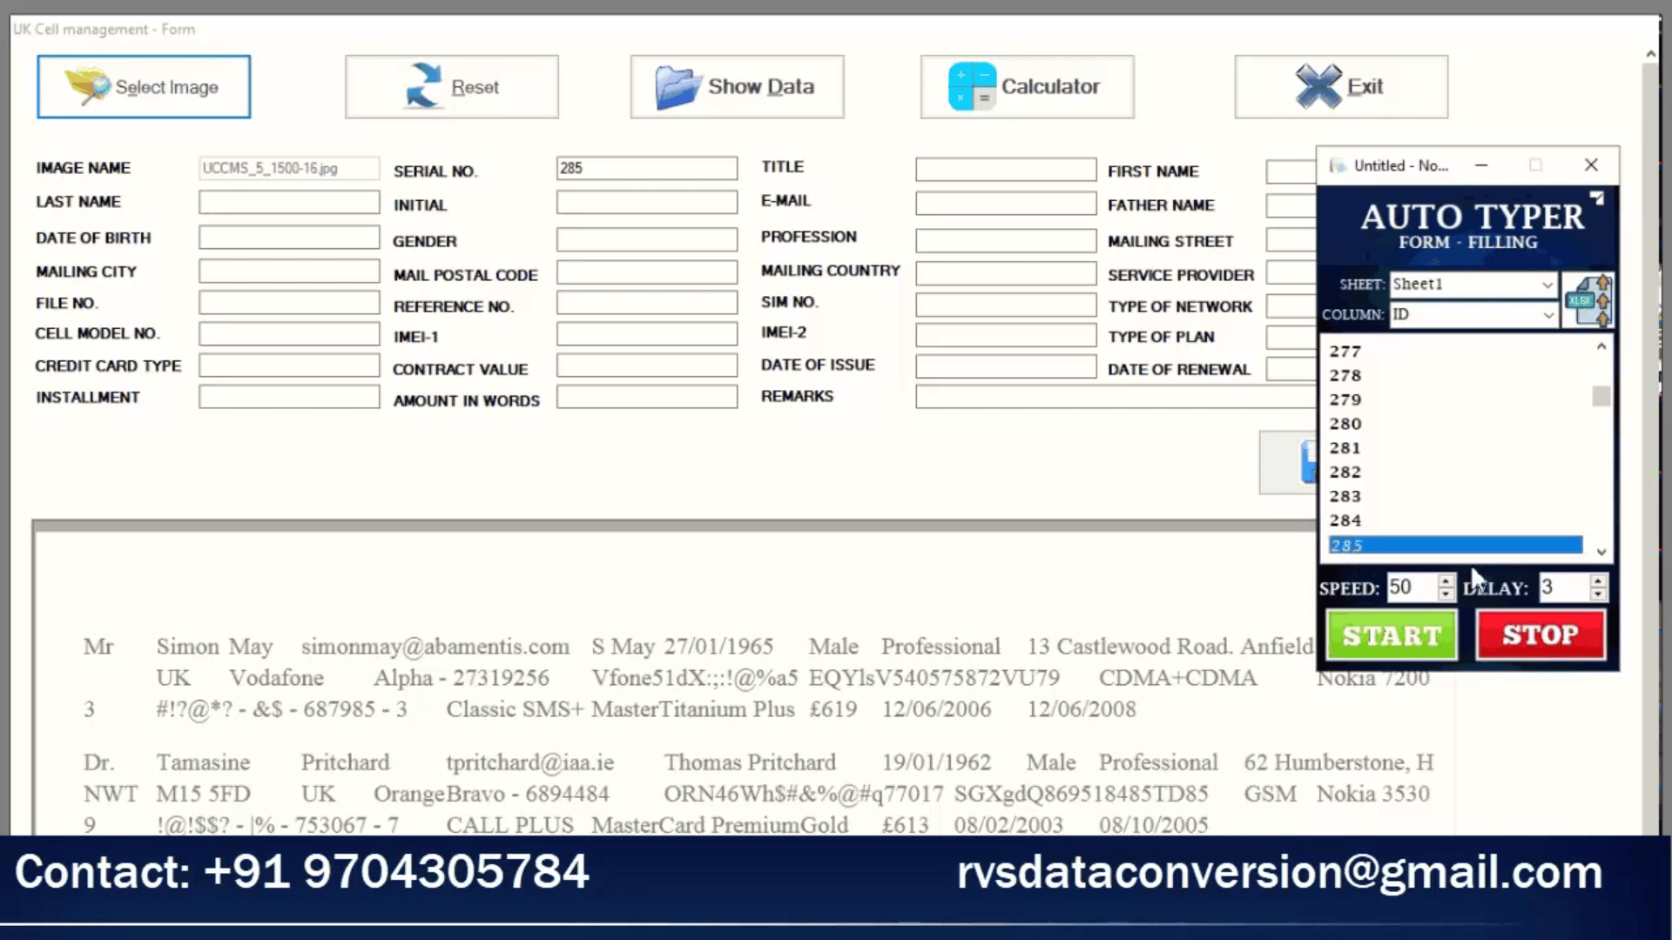Click the IMAGE NAME field
Screen dimensions: 1672x940
coord(289,168)
